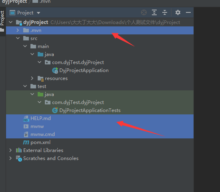The height and width of the screenshot is (192, 220).
Task: Collapse the src folder chevron
Action: point(18,38)
